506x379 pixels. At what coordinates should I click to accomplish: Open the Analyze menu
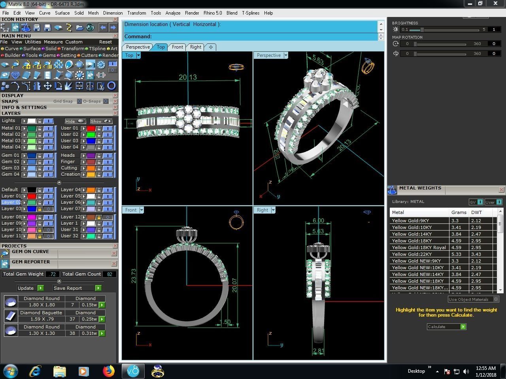173,13
